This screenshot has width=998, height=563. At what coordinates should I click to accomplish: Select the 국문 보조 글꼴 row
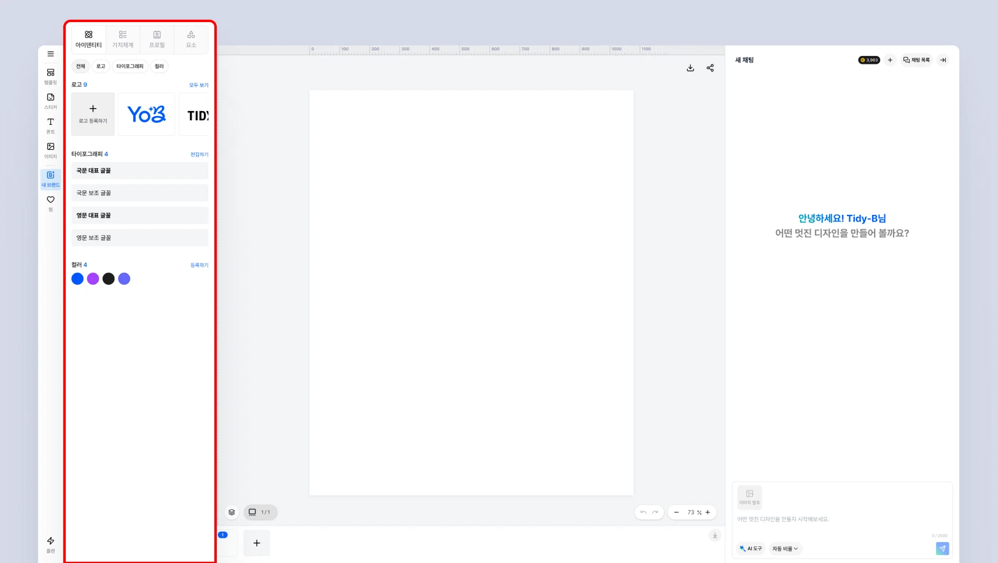pos(140,193)
